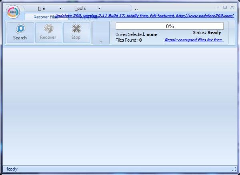
Task: Click the 0% progress bar
Action: pos(170,26)
